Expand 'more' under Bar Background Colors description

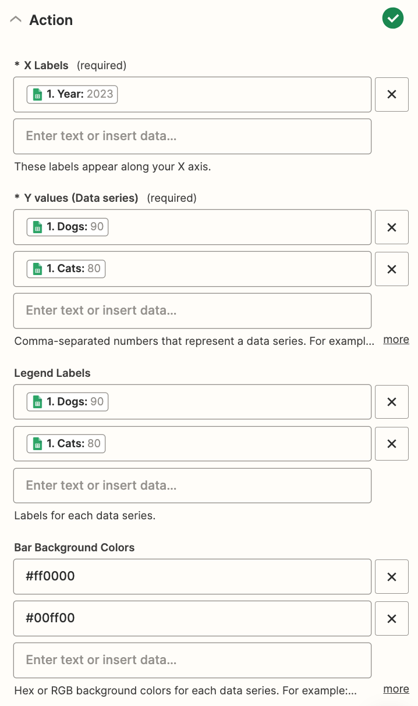[396, 689]
